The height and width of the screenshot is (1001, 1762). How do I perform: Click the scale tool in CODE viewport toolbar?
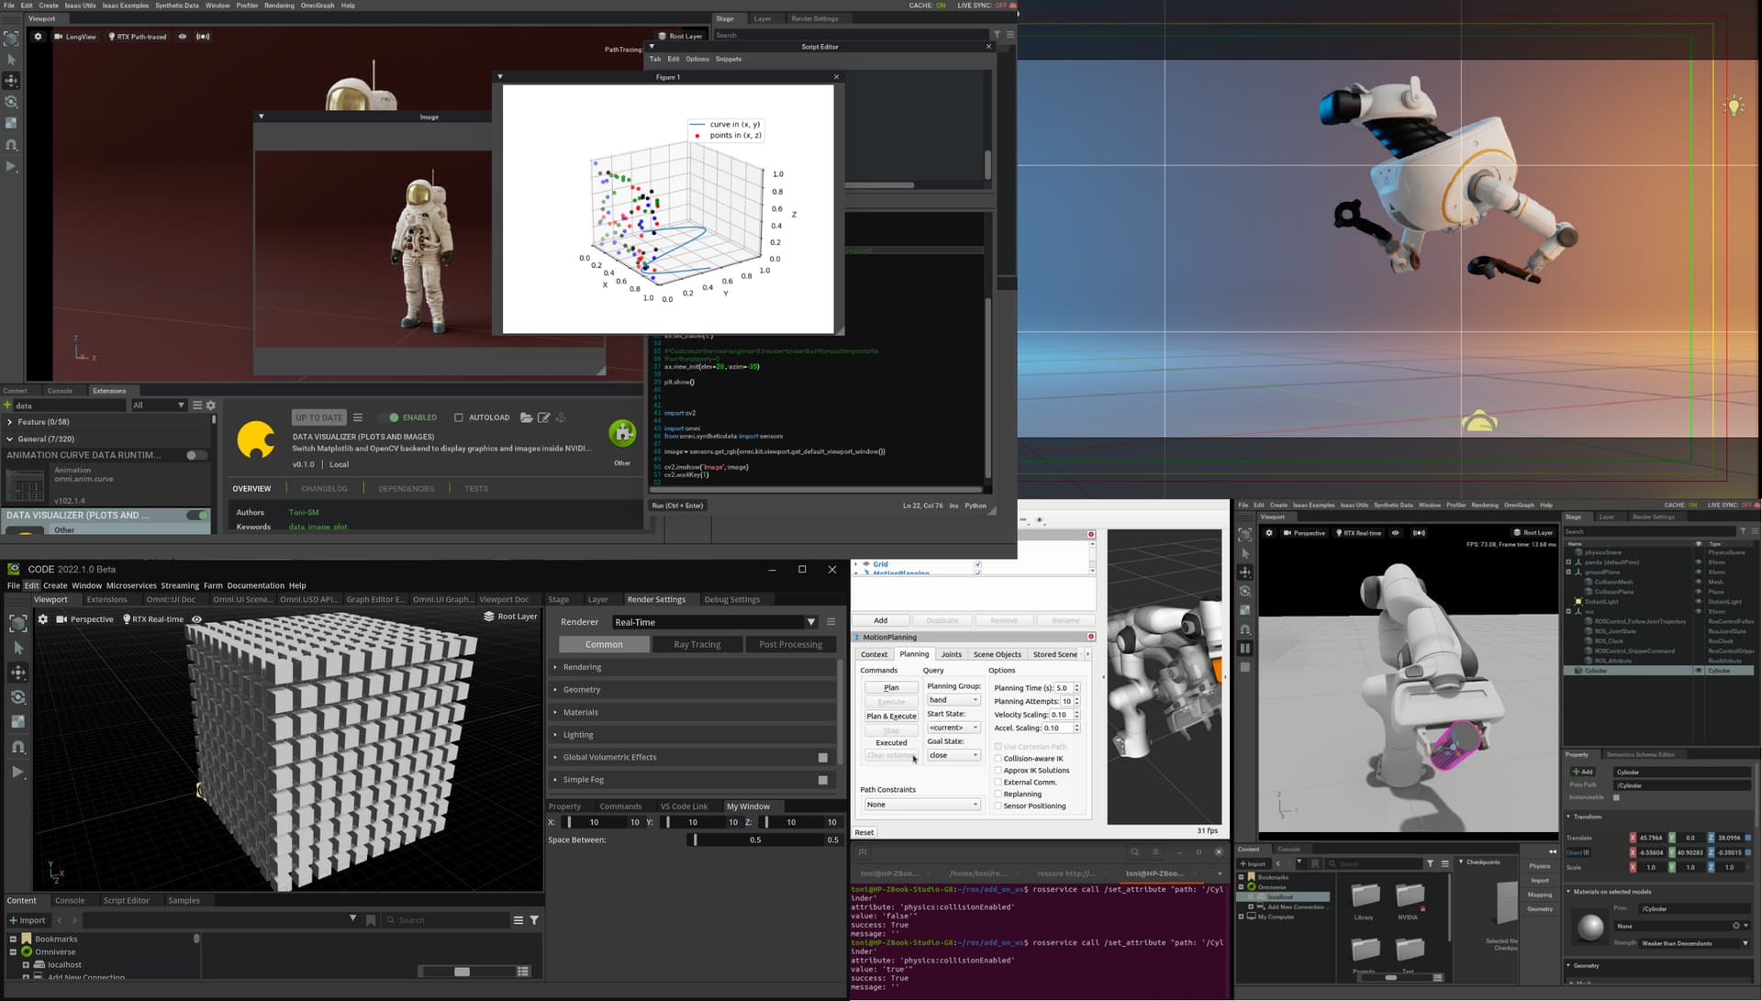point(18,722)
